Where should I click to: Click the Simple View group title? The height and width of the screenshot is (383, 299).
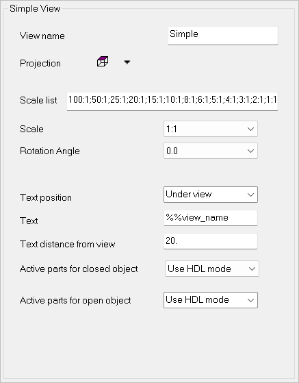tap(35, 8)
